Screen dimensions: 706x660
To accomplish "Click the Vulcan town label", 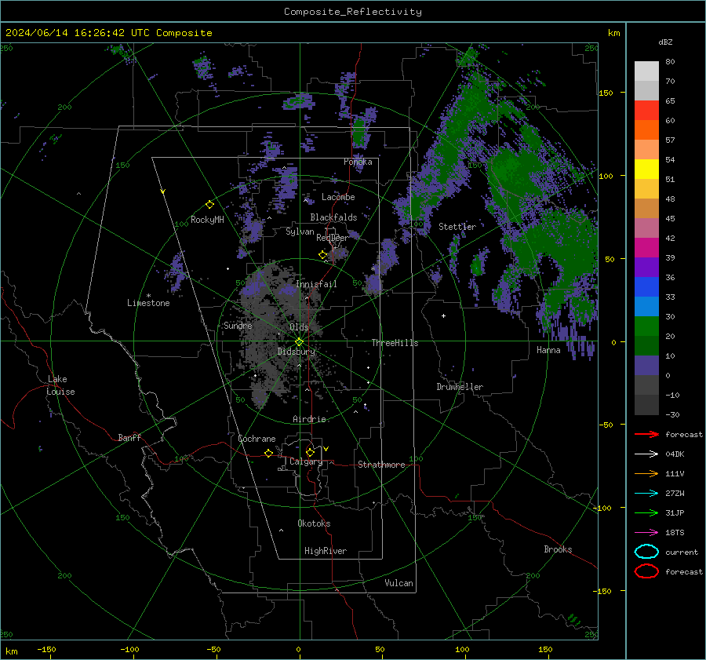I will coord(398,583).
